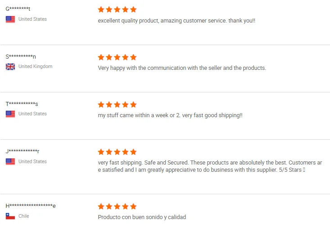The image size is (330, 238).
Task: Click the "excellent quality product" review text
Action: pyautogui.click(x=176, y=21)
